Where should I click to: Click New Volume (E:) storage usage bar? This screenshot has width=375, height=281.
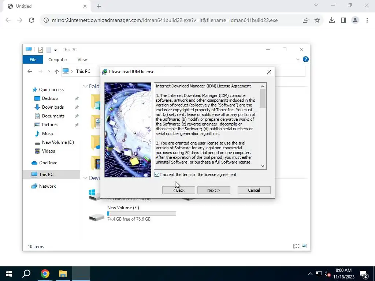click(142, 213)
